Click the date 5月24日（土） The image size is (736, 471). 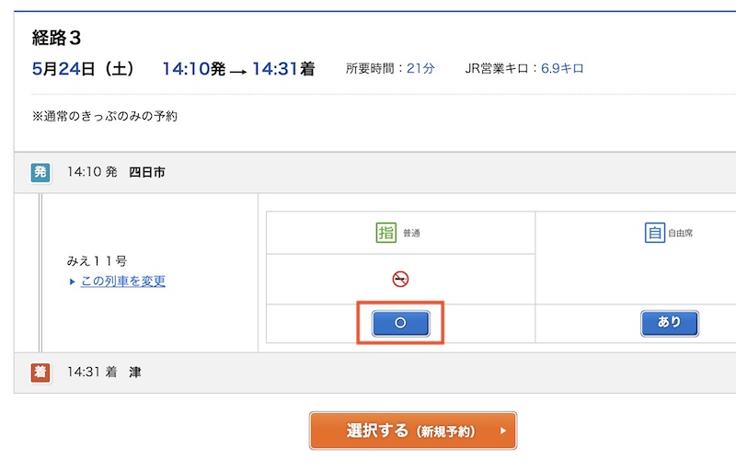coord(84,68)
